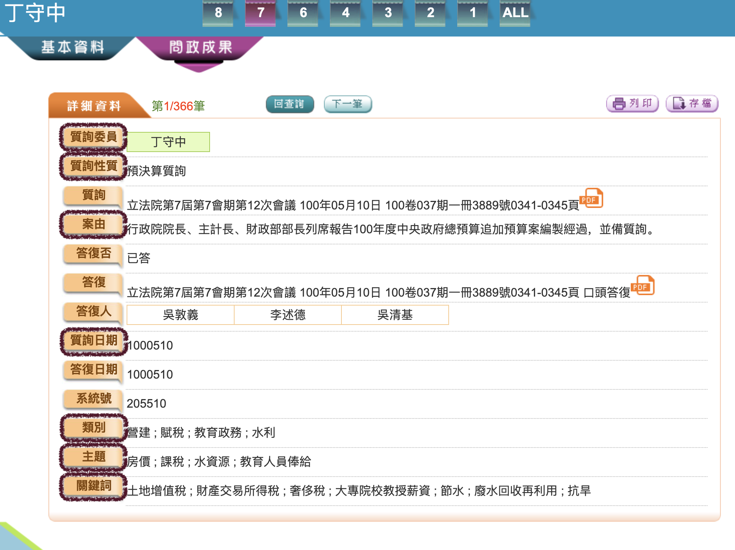Select the ALL sessions tab
The height and width of the screenshot is (550, 735).
click(515, 13)
